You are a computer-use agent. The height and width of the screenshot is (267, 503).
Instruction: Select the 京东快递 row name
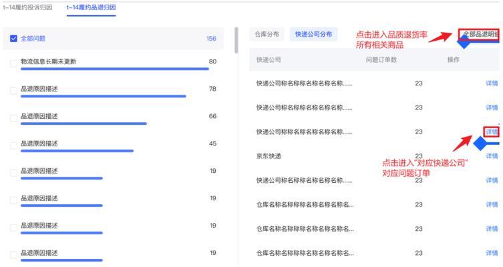269,156
